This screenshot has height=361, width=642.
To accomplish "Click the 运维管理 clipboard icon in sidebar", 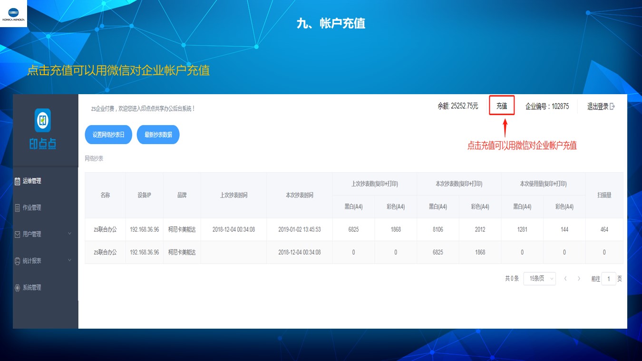I will tap(18, 181).
